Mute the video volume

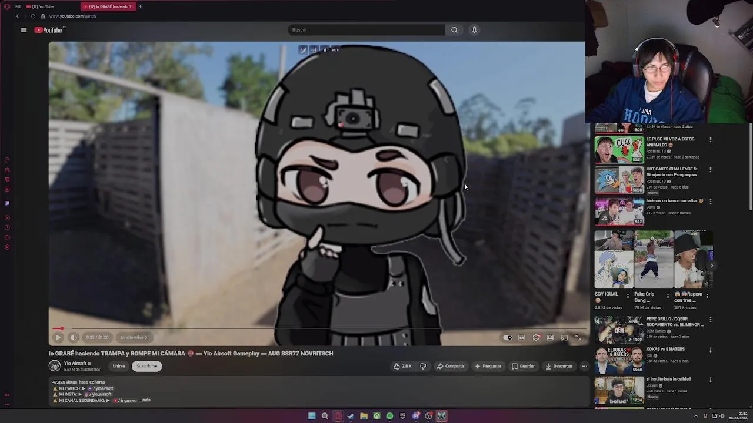click(x=74, y=337)
